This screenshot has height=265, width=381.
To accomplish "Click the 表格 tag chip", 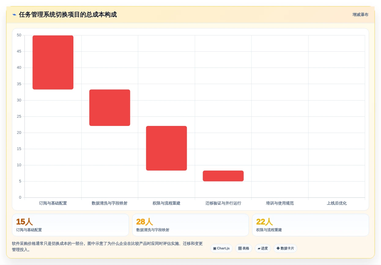I will (x=244, y=248).
